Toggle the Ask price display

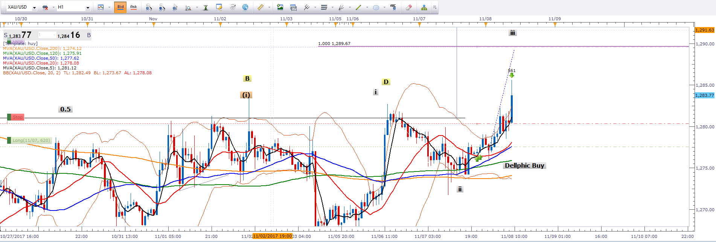pos(134,7)
